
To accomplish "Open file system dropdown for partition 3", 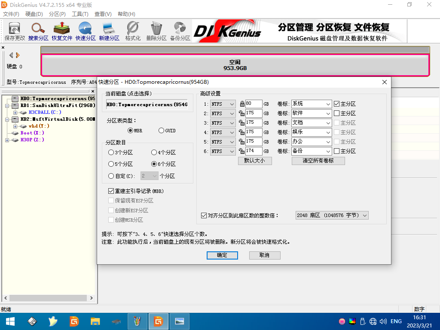I will click(x=223, y=123).
